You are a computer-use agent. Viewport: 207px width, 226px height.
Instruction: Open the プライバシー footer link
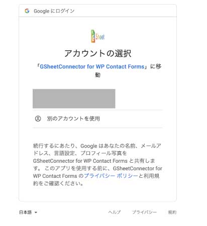click(x=144, y=212)
